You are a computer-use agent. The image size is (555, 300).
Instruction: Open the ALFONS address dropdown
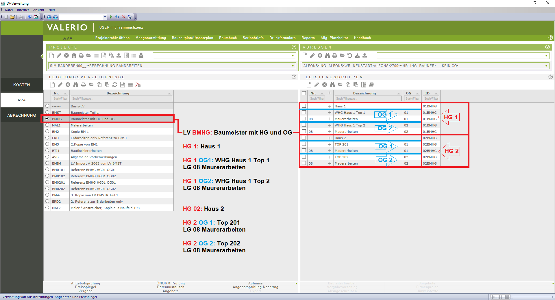click(x=546, y=66)
